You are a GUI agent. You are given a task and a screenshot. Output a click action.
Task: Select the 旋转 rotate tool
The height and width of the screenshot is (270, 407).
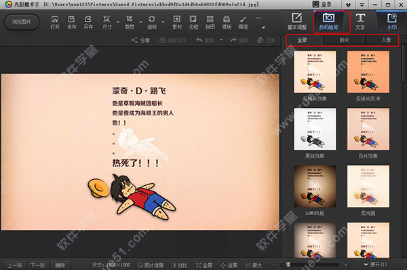(152, 22)
